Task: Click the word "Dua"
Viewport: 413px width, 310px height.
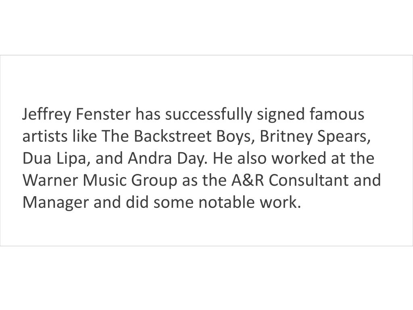Action: coord(37,158)
